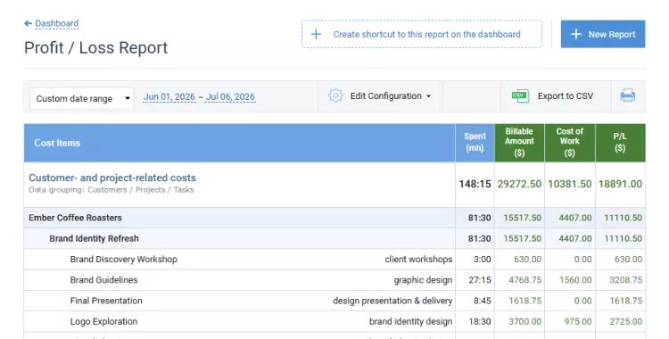Image resolution: width=669 pixels, height=339 pixels.
Task: Click the total billable amount 29272.50
Action: click(x=519, y=184)
